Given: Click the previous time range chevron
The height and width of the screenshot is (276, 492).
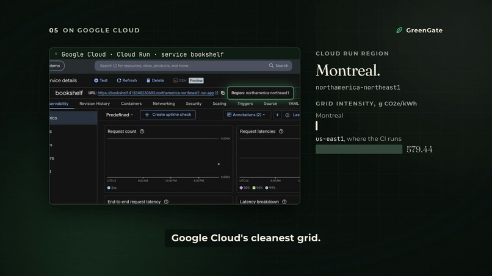Looking at the screenshot, I should (x=277, y=115).
